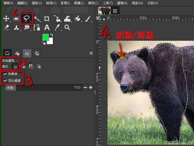Select the Free Select lasso tool
This screenshot has width=194, height=146.
[x=27, y=19]
